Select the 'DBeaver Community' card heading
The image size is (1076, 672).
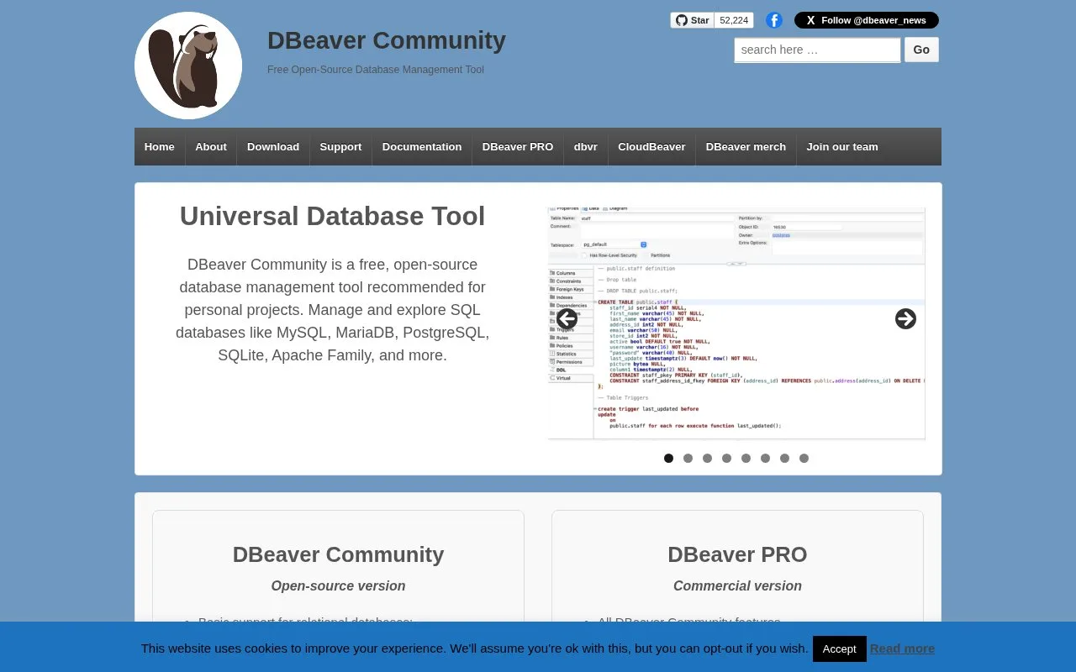(338, 554)
